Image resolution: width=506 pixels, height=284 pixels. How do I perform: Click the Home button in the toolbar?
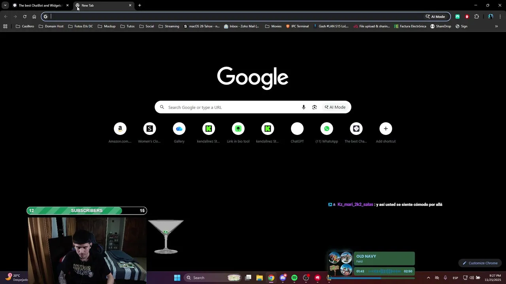(34, 17)
